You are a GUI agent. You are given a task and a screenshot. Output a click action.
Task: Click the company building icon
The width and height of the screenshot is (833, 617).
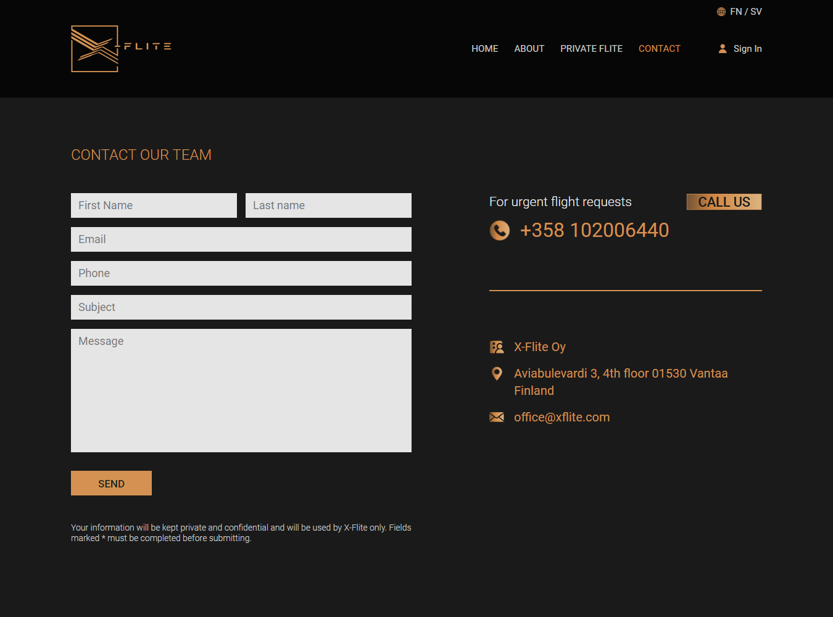click(x=497, y=347)
